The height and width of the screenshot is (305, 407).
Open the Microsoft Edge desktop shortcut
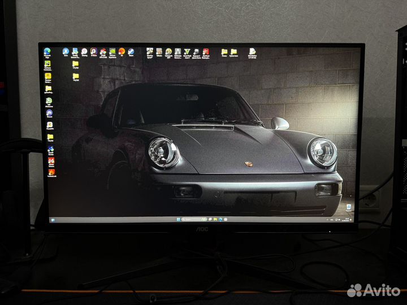(47, 53)
